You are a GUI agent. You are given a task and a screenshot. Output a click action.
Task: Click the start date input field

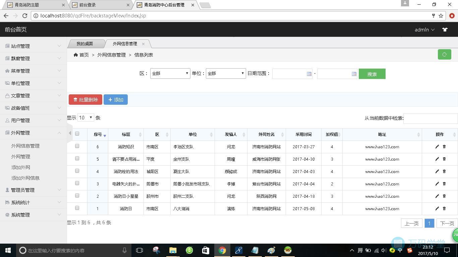292,74
